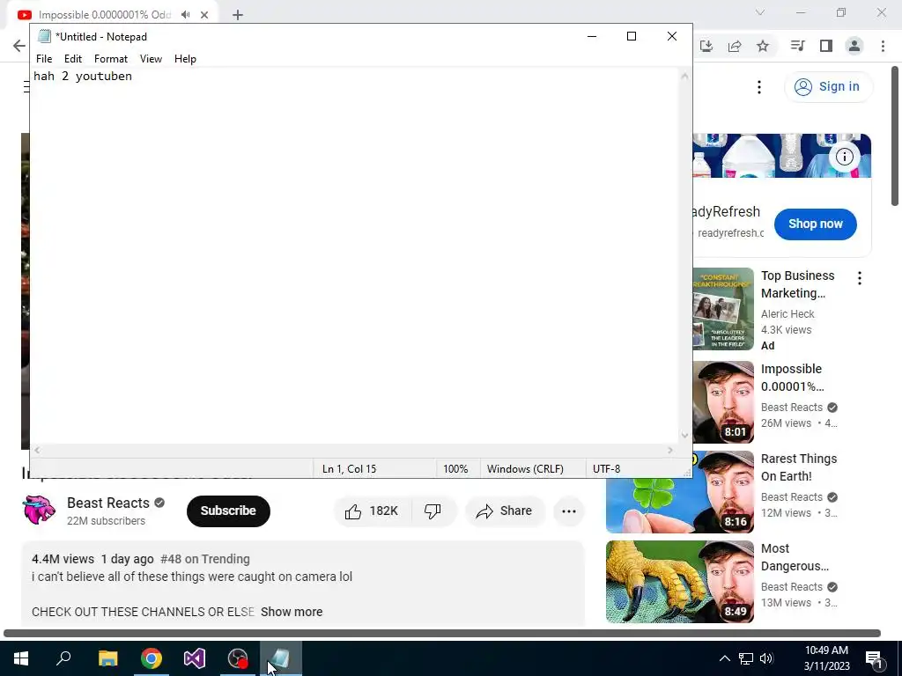Open the Edit menu in Notepad
The image size is (902, 676).
72,59
